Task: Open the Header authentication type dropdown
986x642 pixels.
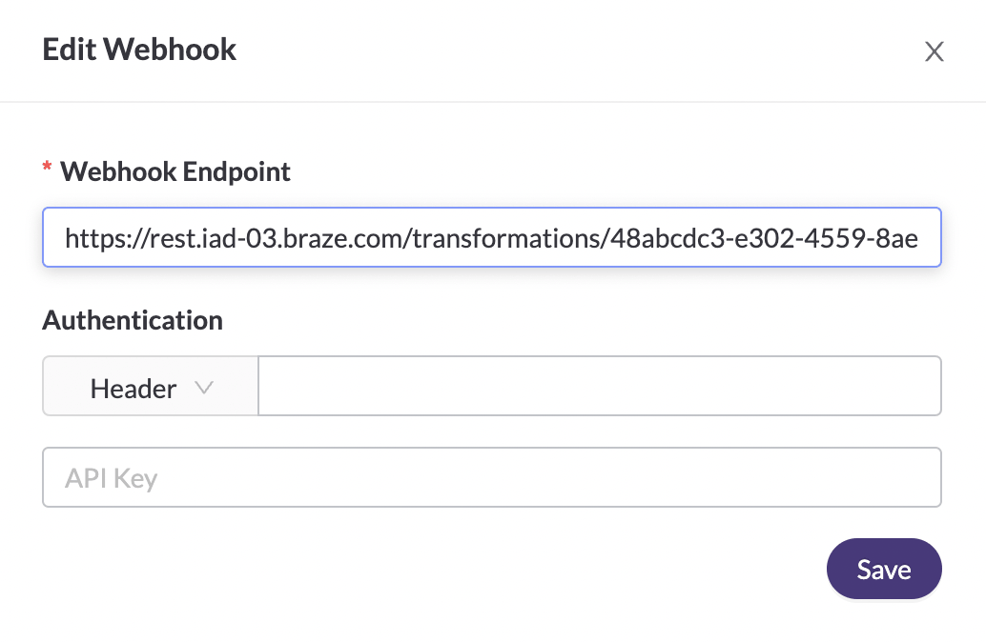Action: [150, 388]
